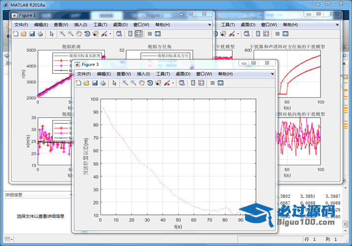
Task: Toggle Colorbar icon in rear figure toolbar
Action: coord(258,34)
